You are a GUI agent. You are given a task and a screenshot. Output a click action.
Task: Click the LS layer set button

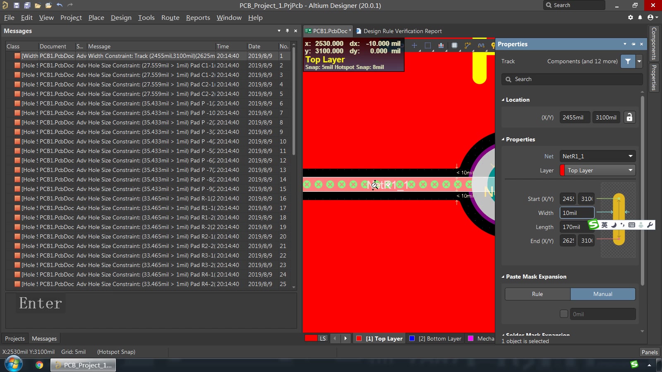click(x=323, y=339)
